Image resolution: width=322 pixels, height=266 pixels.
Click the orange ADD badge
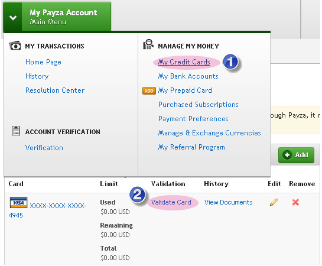149,90
